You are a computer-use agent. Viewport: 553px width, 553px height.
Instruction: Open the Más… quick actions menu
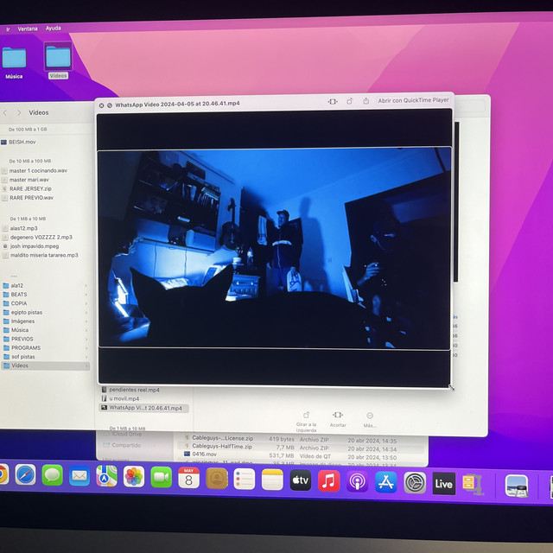[x=370, y=416]
